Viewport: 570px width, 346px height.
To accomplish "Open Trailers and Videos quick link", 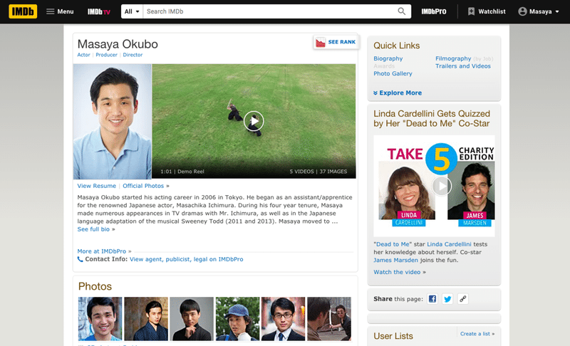I will pyautogui.click(x=462, y=66).
